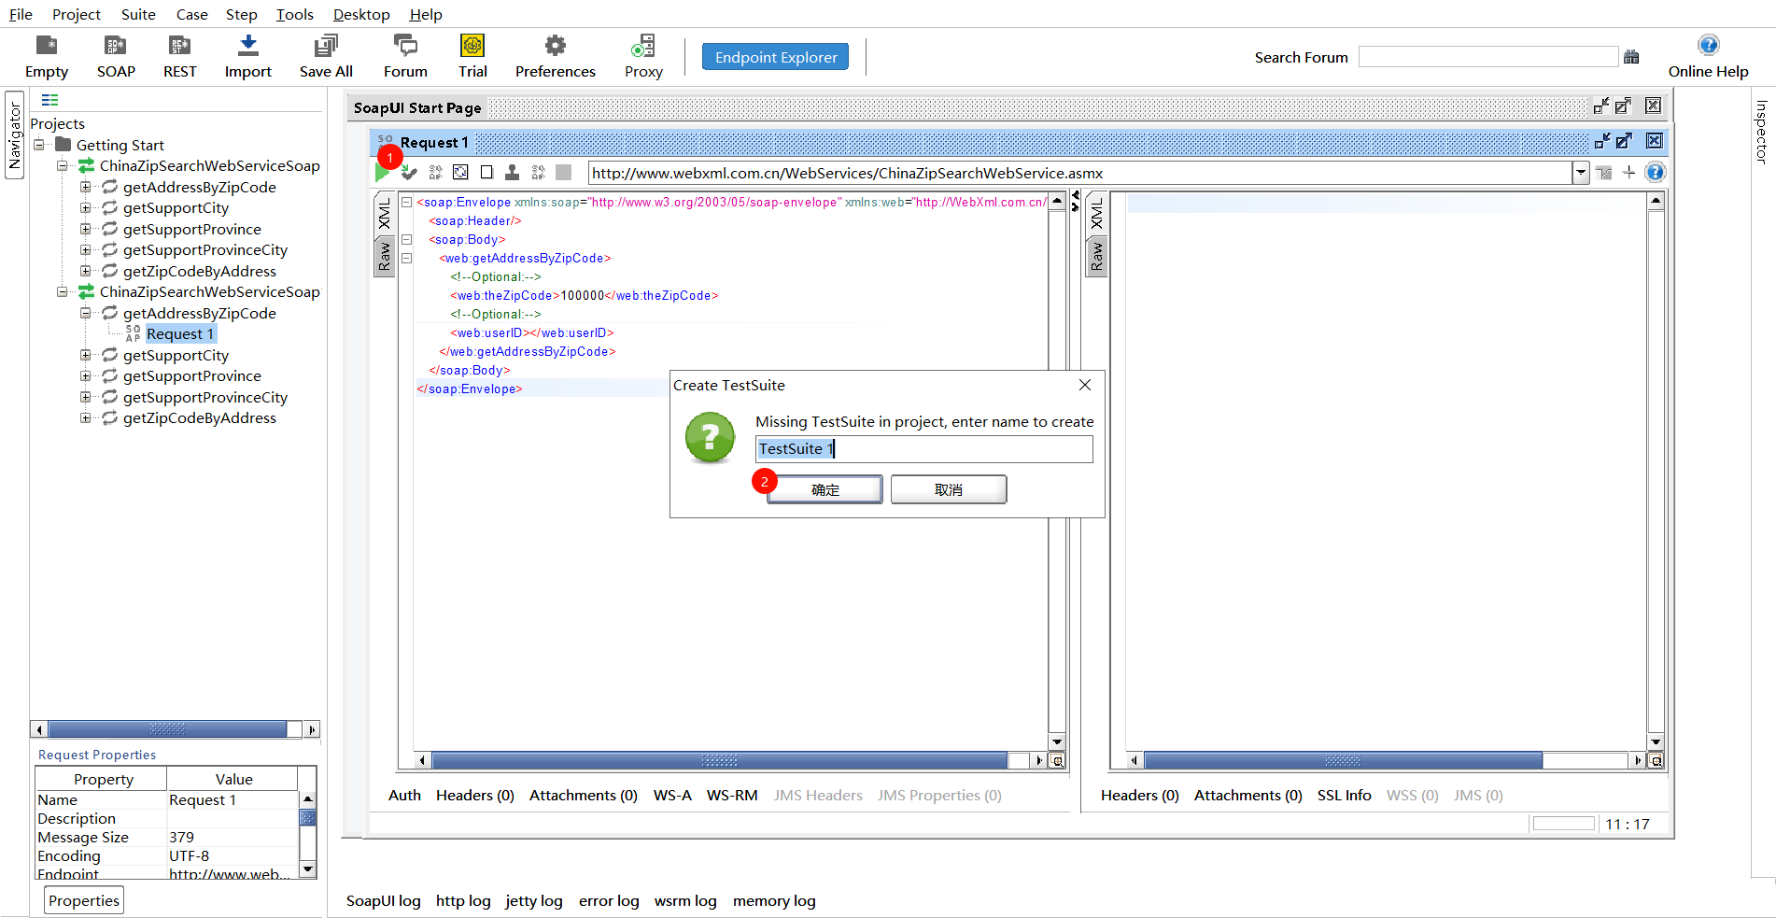Image resolution: width=1776 pixels, height=918 pixels.
Task: Open the File menu
Action: pos(21,14)
